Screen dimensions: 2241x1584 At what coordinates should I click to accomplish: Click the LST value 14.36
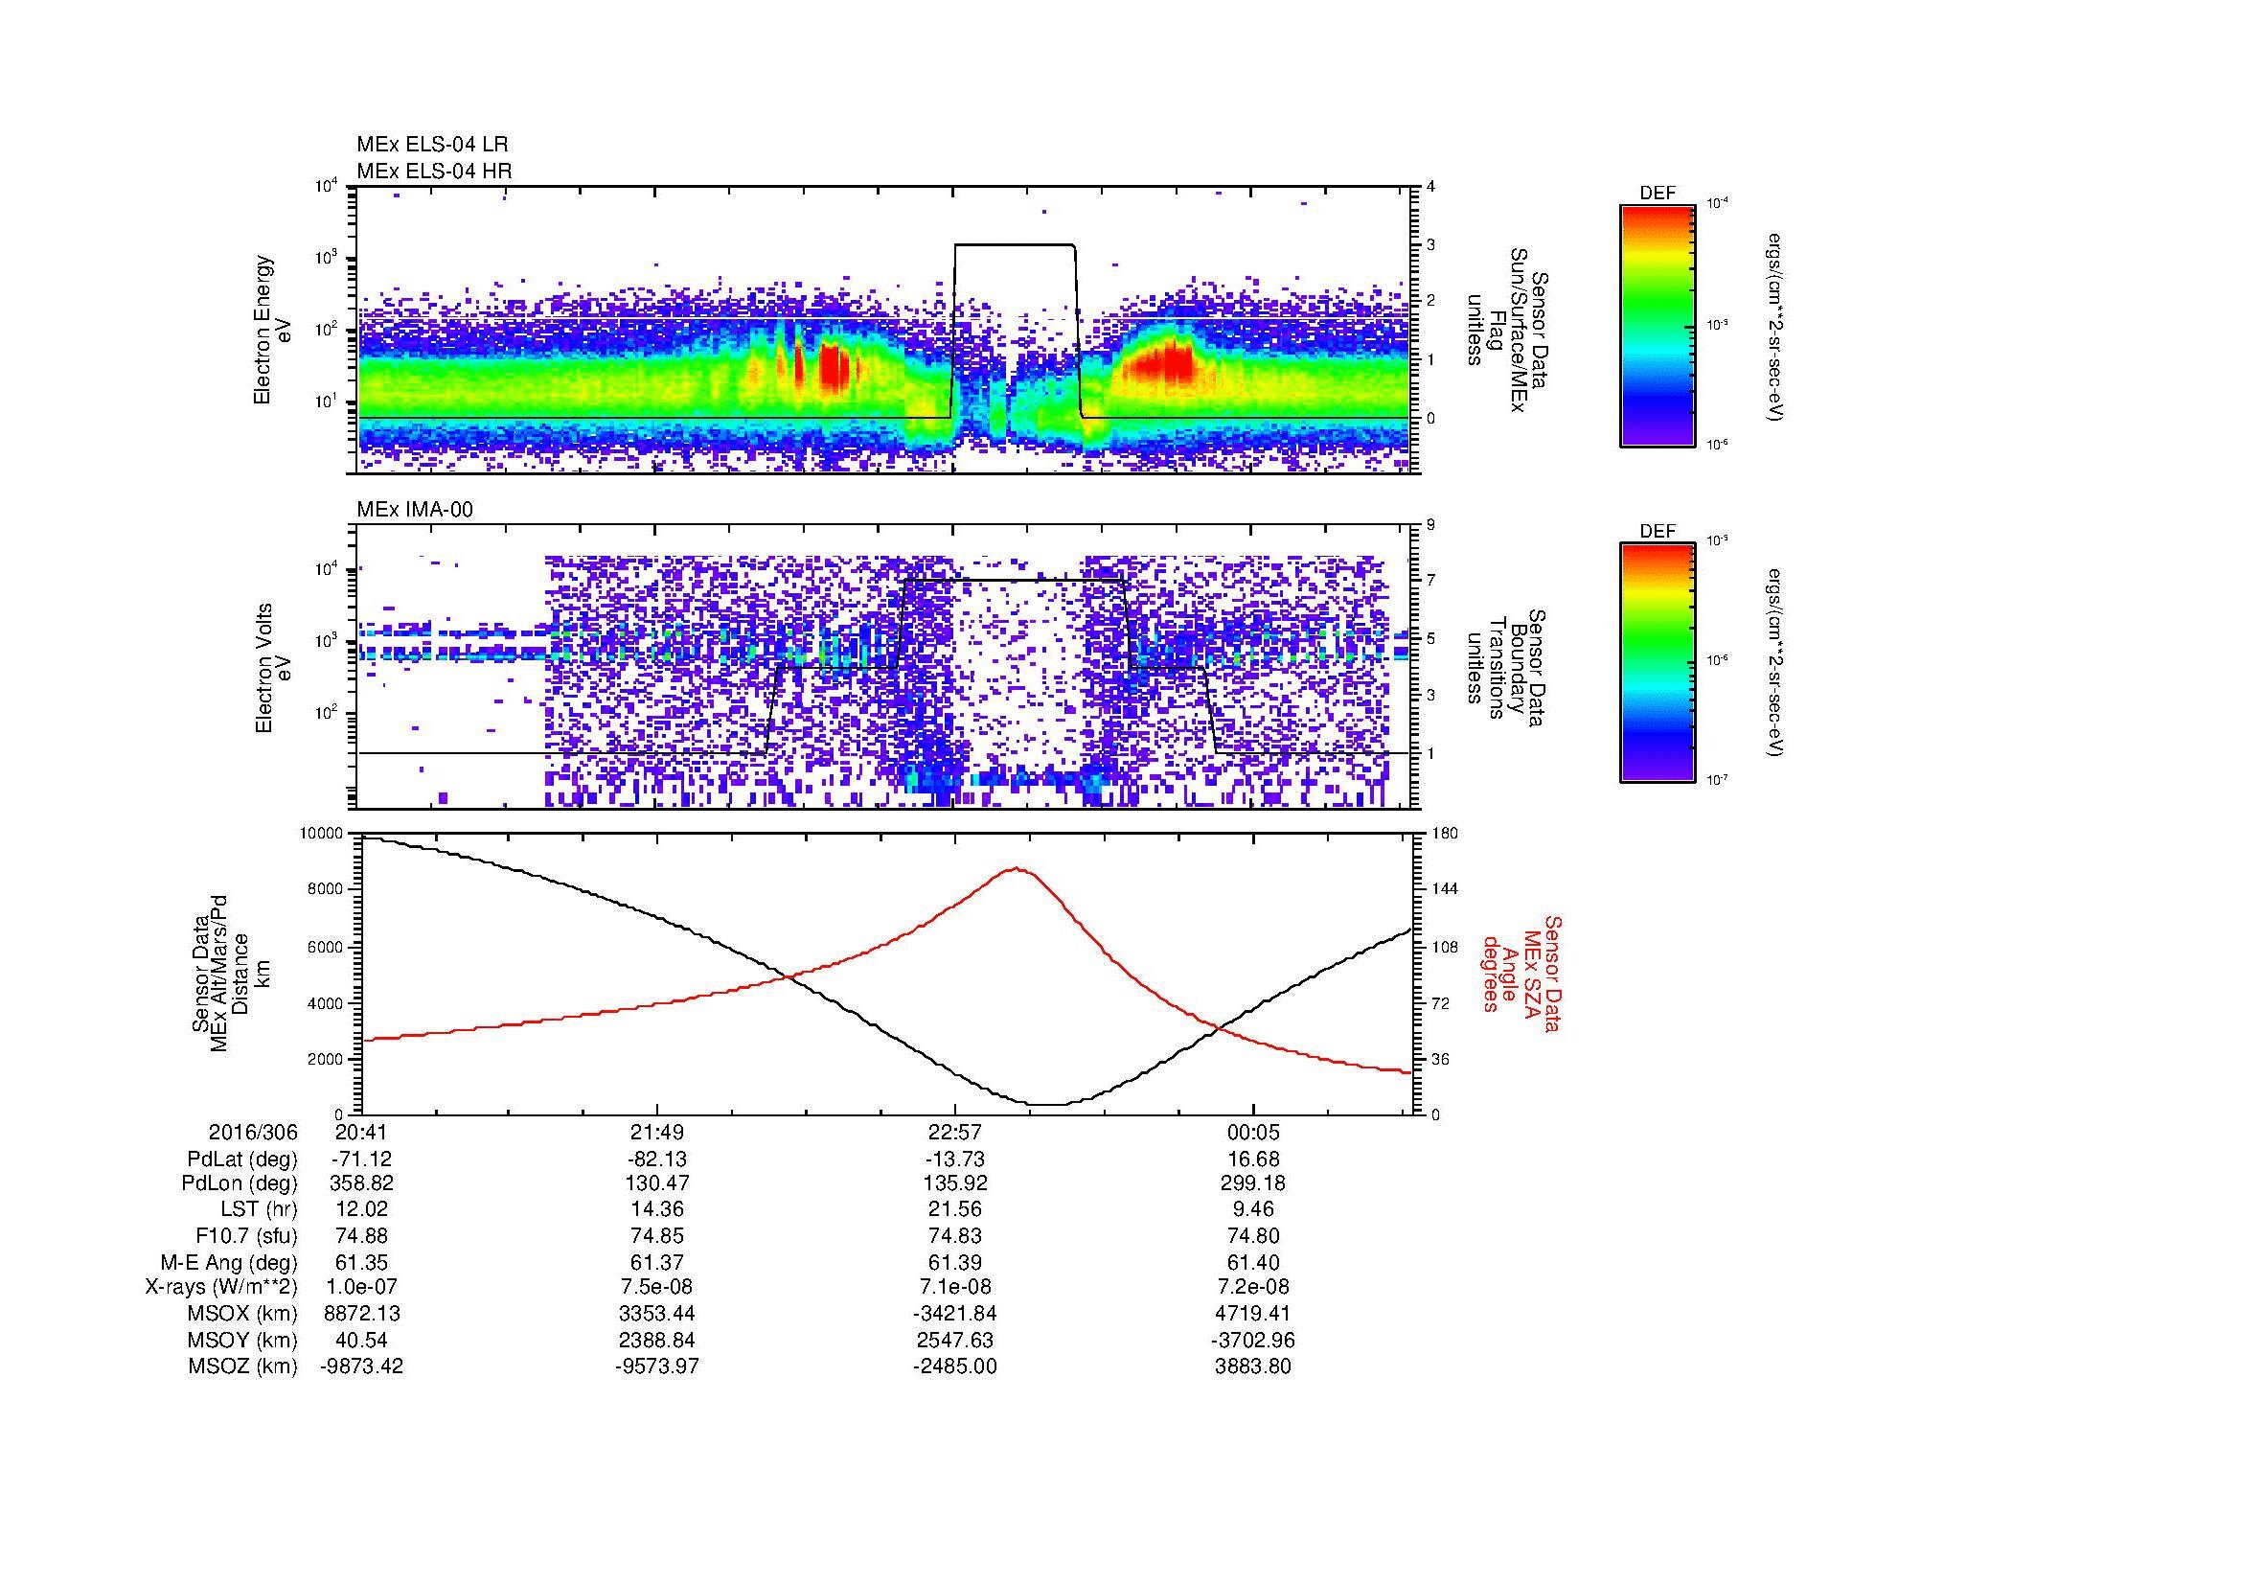[658, 1210]
